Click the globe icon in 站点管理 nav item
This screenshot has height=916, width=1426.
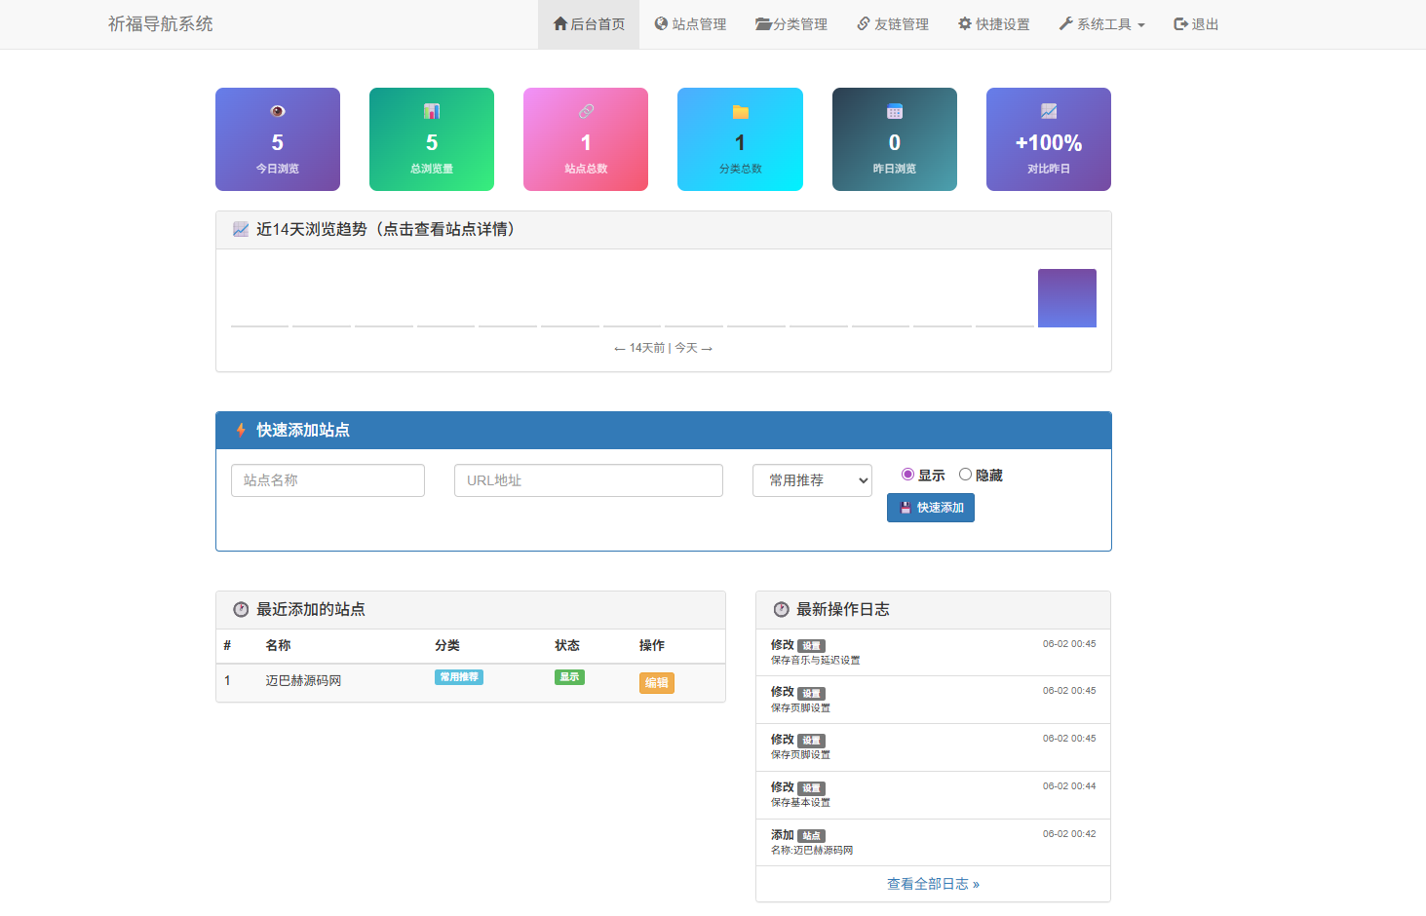tap(661, 23)
